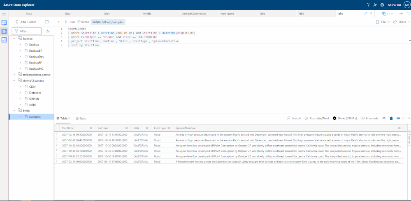411x201 pixels.
Task: Click the Scope @Help/Samples label
Action: click(108, 22)
